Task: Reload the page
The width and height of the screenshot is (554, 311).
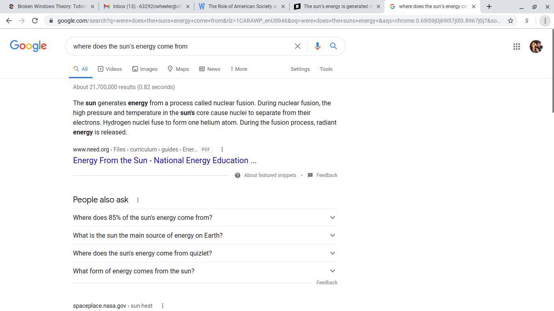Action: tap(35, 21)
